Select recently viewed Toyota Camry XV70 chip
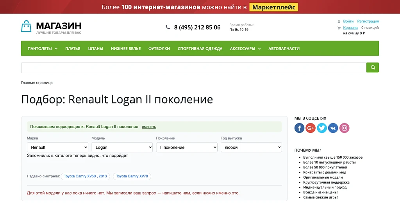Viewport: 400px width, 211px height. point(132,176)
